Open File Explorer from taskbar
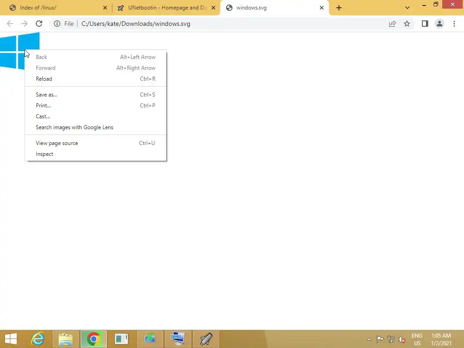Viewport: 464px width, 348px height. pos(65,339)
